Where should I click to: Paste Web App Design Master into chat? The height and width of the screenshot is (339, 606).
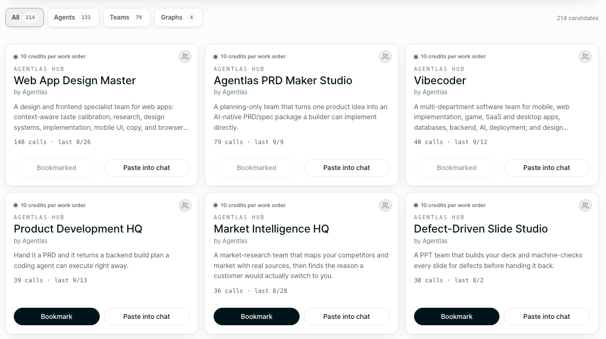pyautogui.click(x=146, y=168)
